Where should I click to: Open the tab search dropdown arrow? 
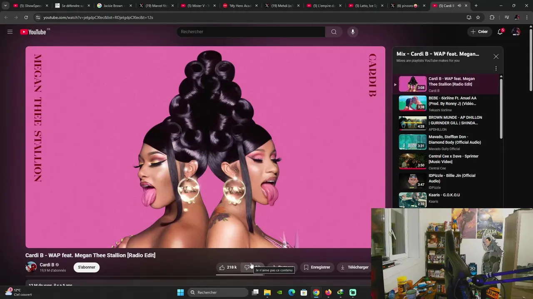5,6
